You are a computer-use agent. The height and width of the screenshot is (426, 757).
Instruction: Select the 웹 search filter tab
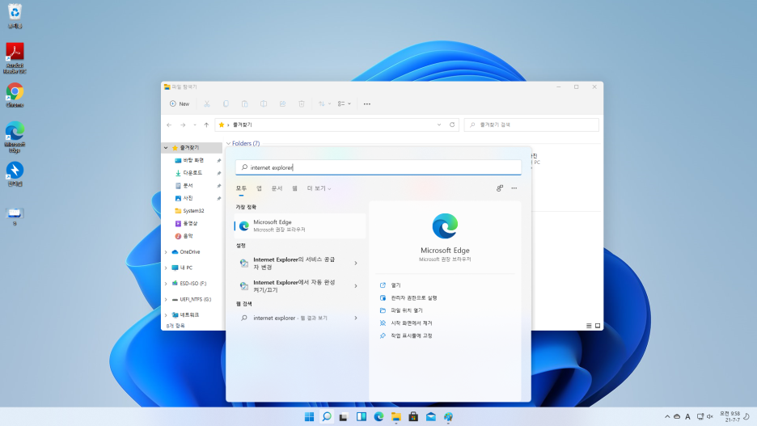click(294, 188)
